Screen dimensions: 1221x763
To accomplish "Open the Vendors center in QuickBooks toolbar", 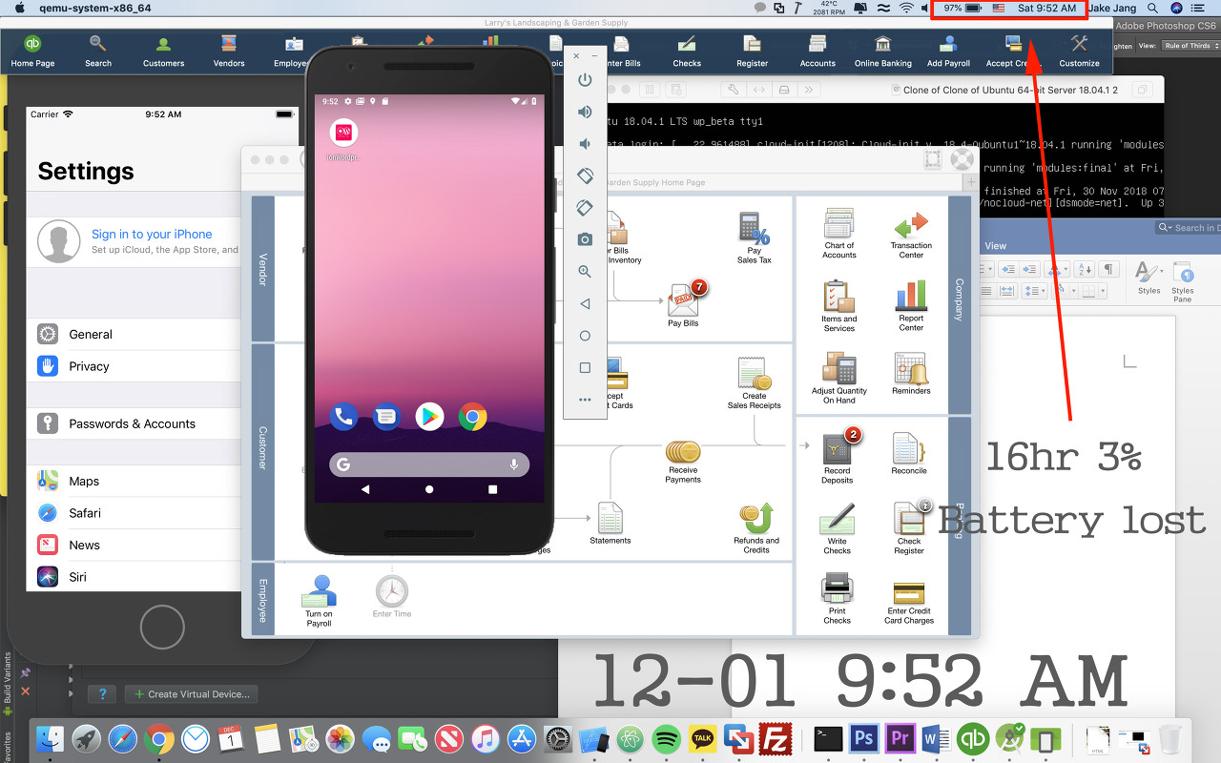I will coord(229,51).
